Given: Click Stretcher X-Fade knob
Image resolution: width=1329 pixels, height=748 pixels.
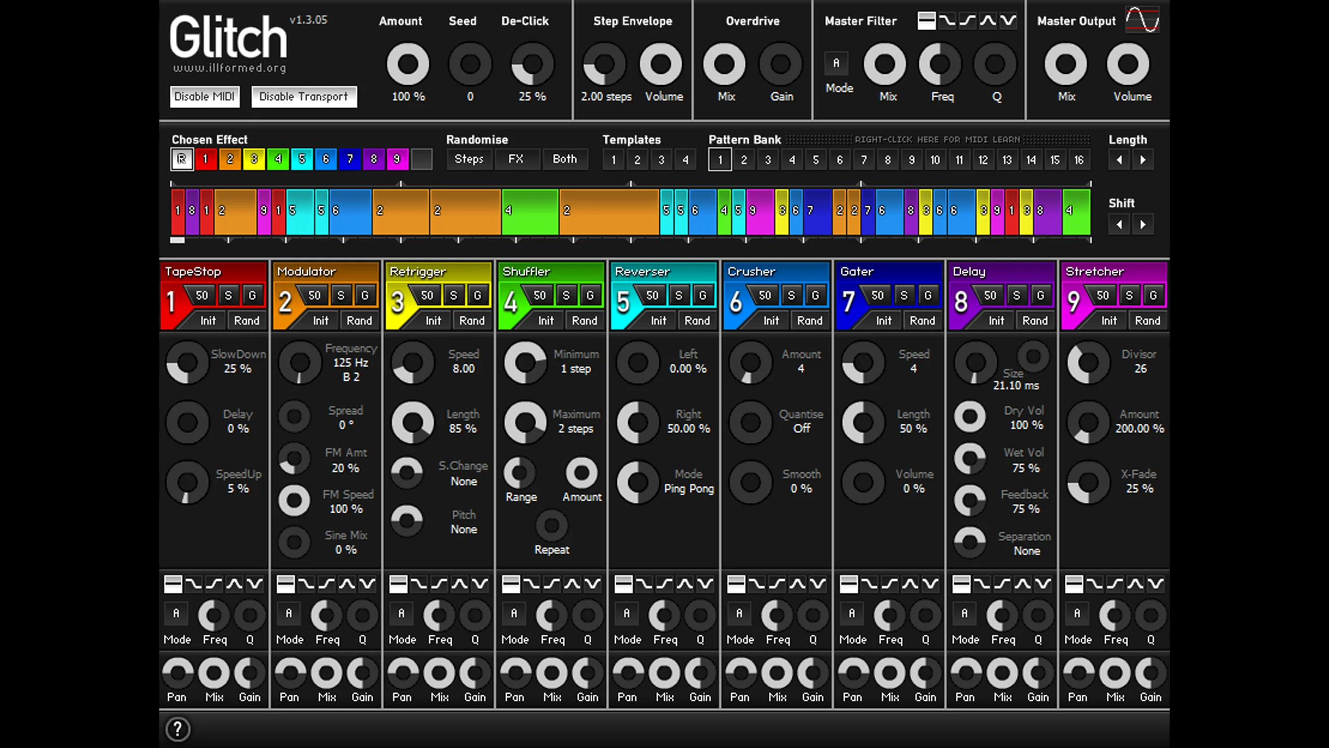Looking at the screenshot, I should (1088, 482).
